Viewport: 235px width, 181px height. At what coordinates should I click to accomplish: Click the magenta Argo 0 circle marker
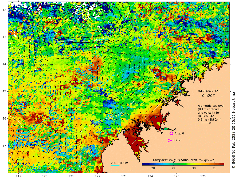(171, 133)
